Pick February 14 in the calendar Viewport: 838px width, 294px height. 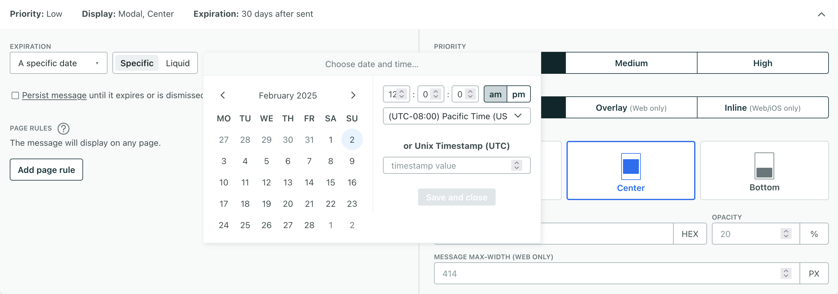click(309, 183)
